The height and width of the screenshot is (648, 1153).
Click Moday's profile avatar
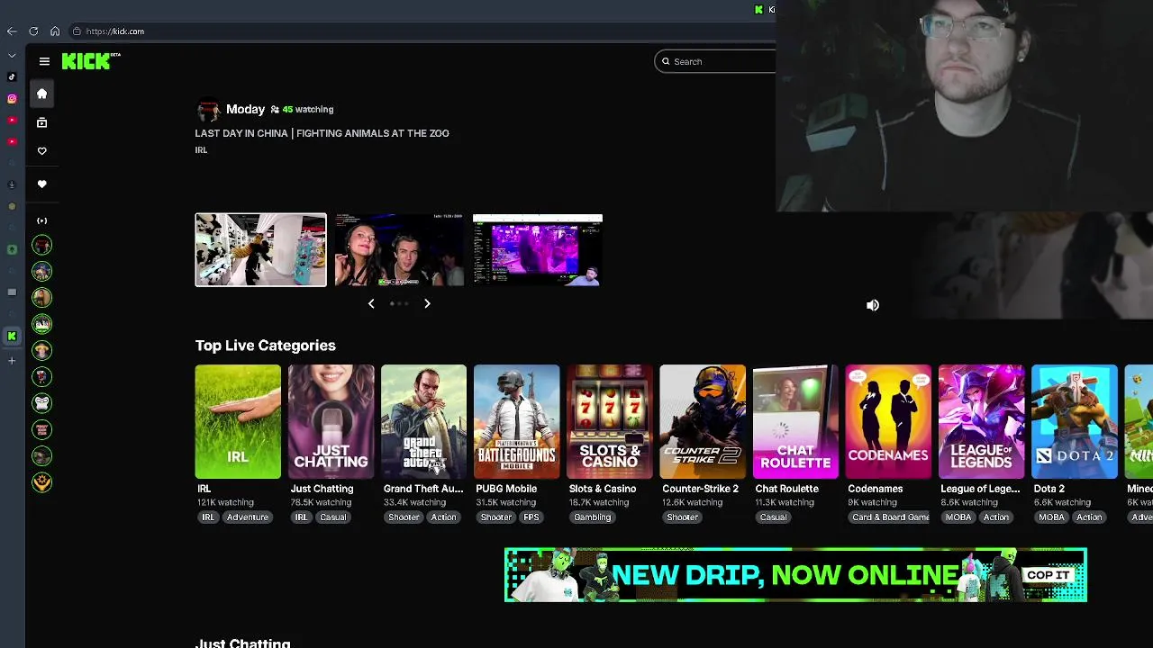click(208, 110)
